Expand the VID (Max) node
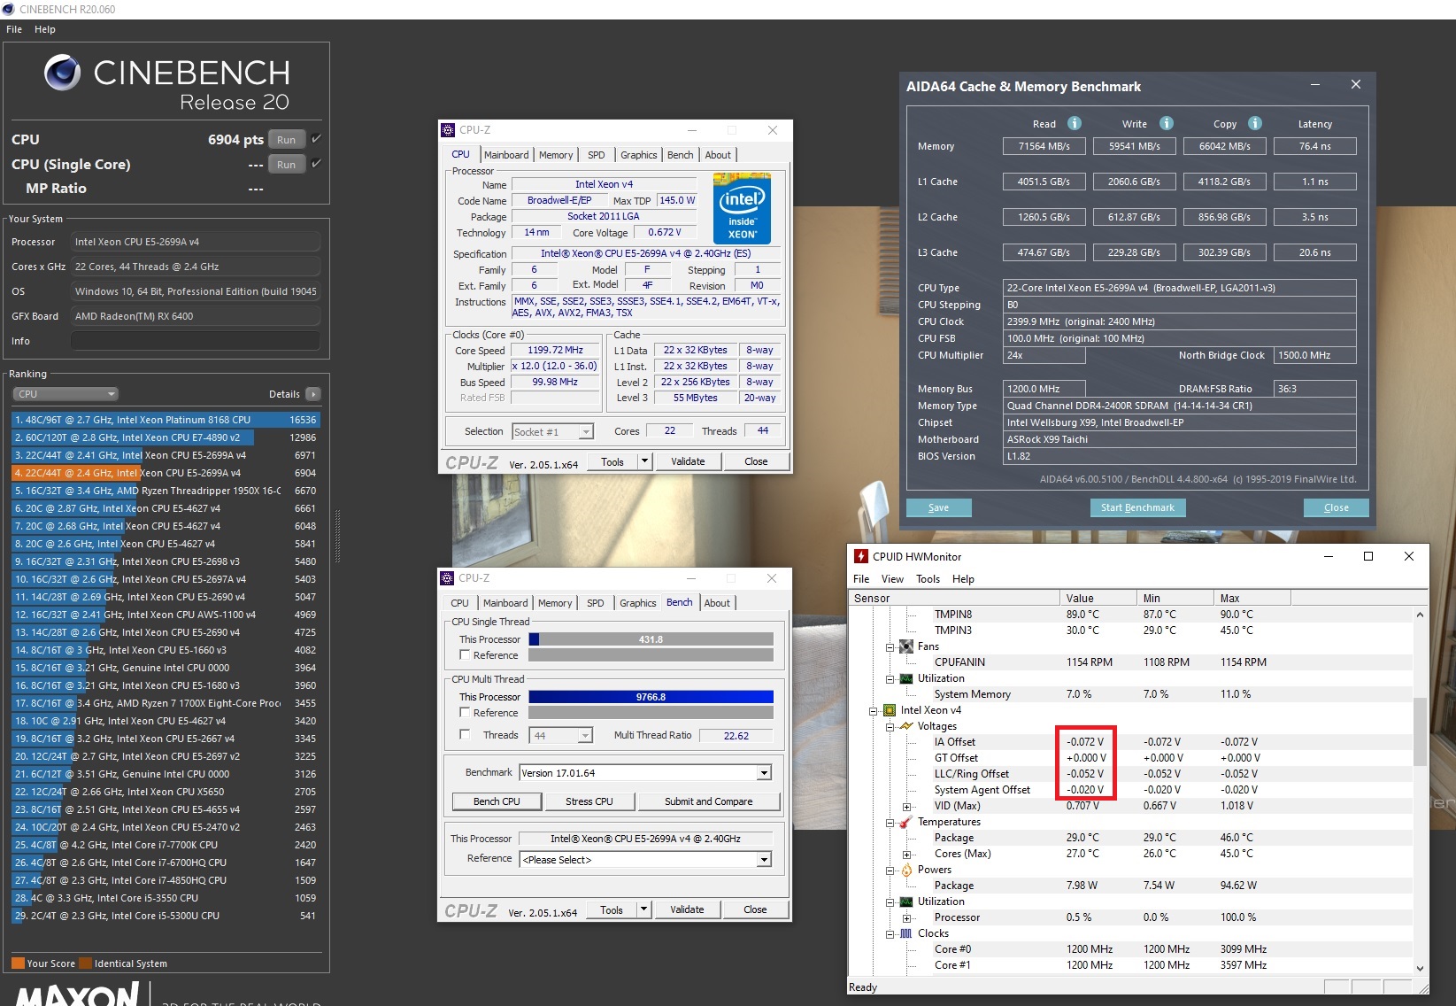The width and height of the screenshot is (1456, 1006). 906,806
